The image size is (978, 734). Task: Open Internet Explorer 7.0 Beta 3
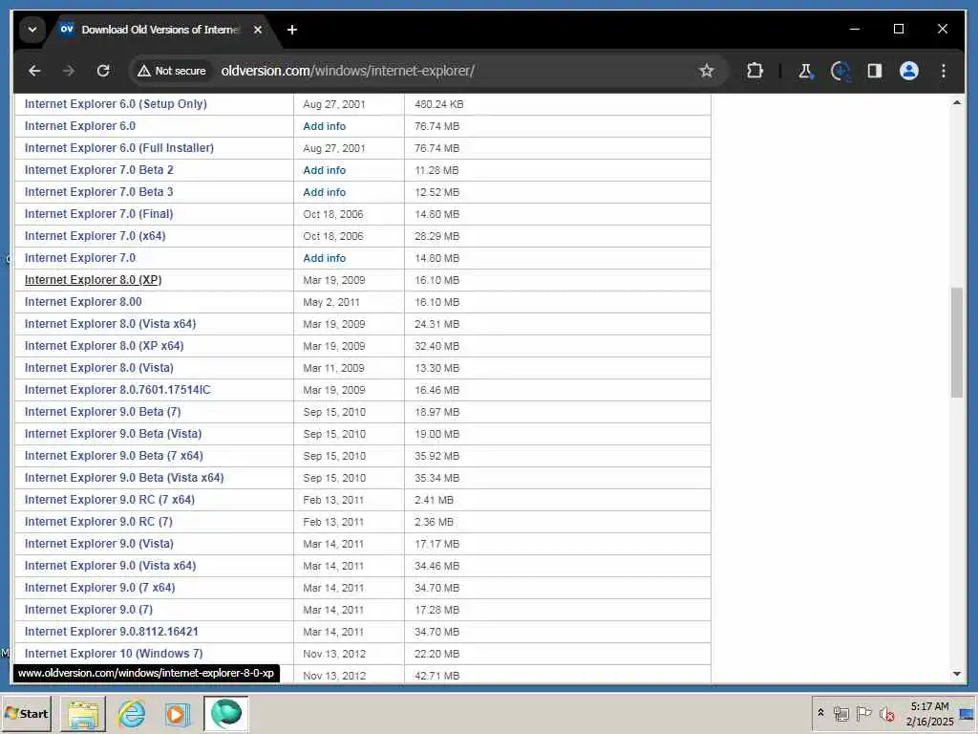(x=99, y=191)
